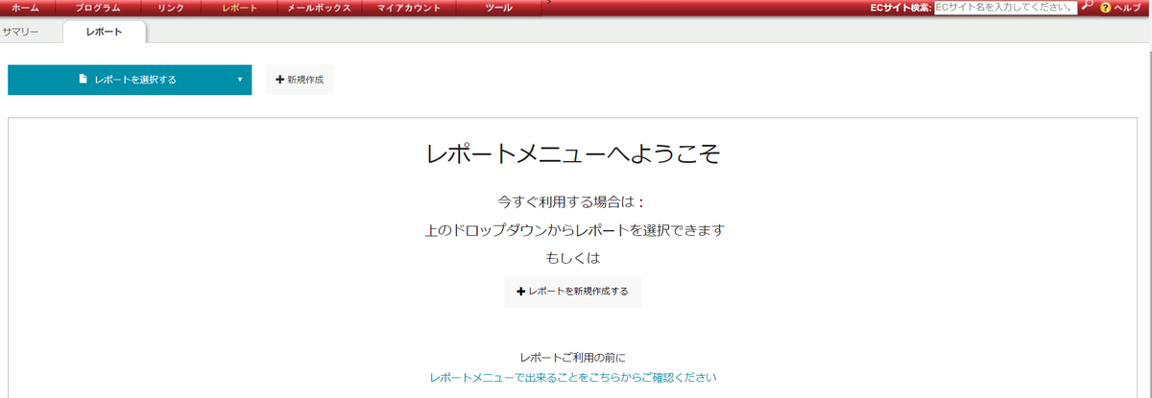This screenshot has height=398, width=1152.
Task: Open the ホーム menu
Action: coord(26,8)
